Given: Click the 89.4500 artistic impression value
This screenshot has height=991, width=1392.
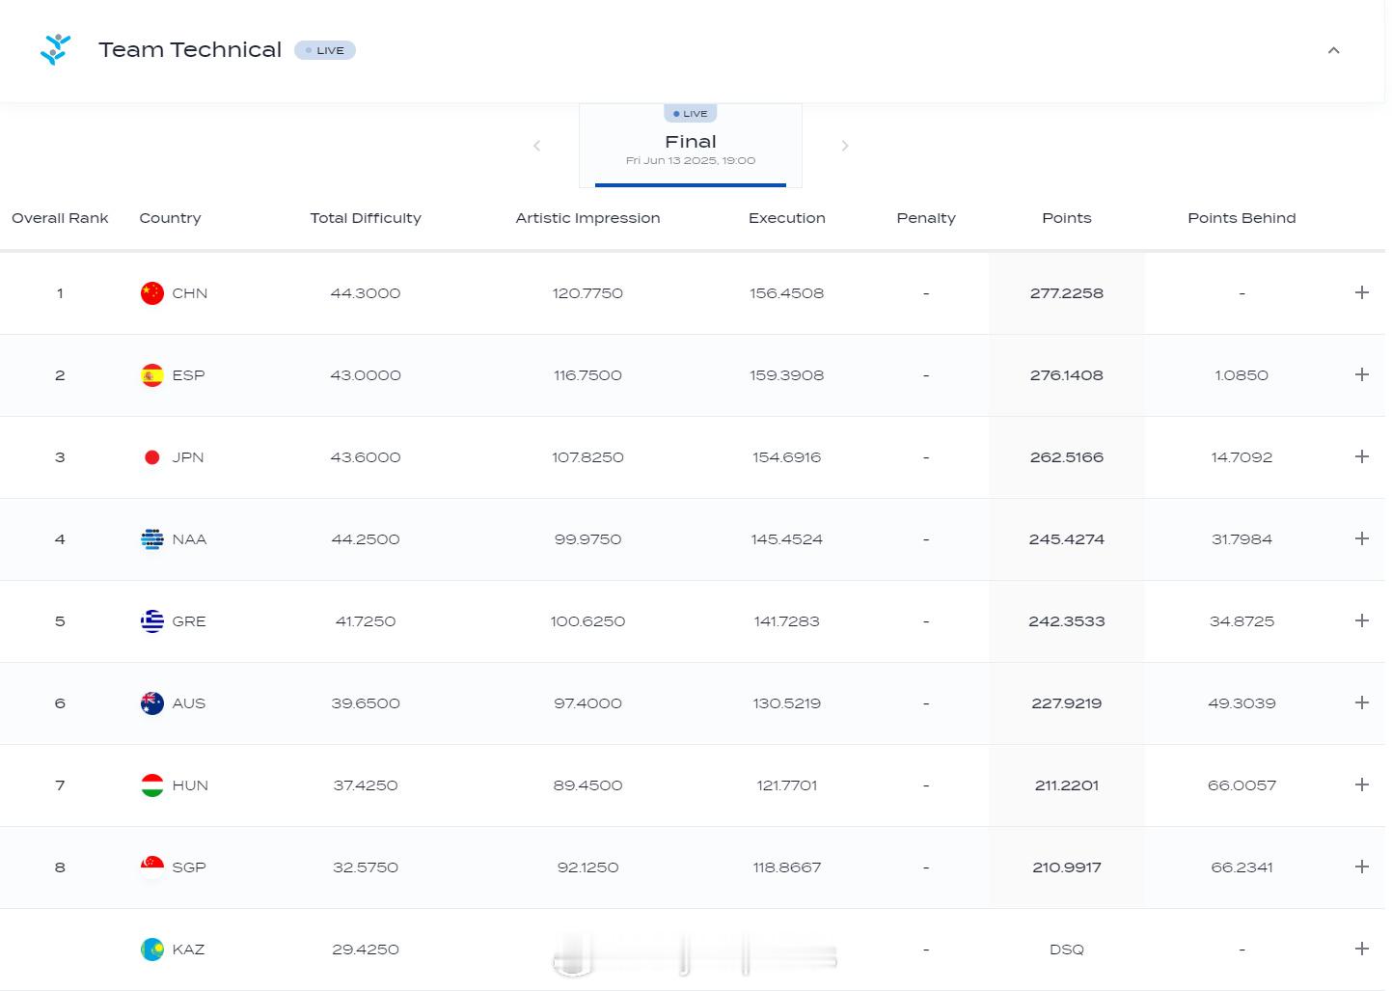Looking at the screenshot, I should 587,785.
